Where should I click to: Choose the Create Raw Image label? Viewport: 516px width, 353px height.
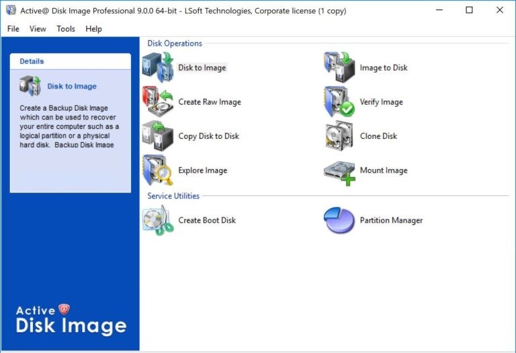pyautogui.click(x=210, y=102)
